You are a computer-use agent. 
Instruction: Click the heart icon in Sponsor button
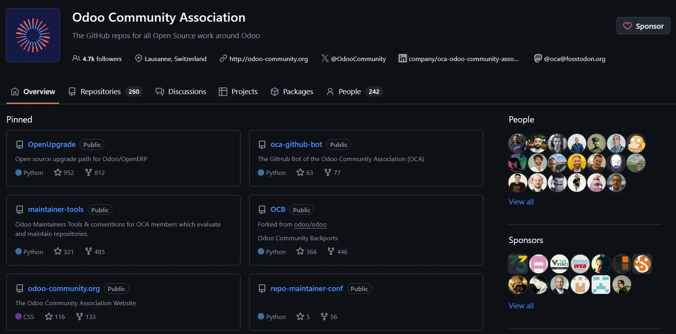pyautogui.click(x=627, y=26)
